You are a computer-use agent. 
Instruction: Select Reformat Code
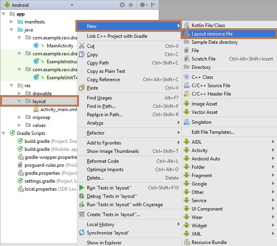pos(129,161)
